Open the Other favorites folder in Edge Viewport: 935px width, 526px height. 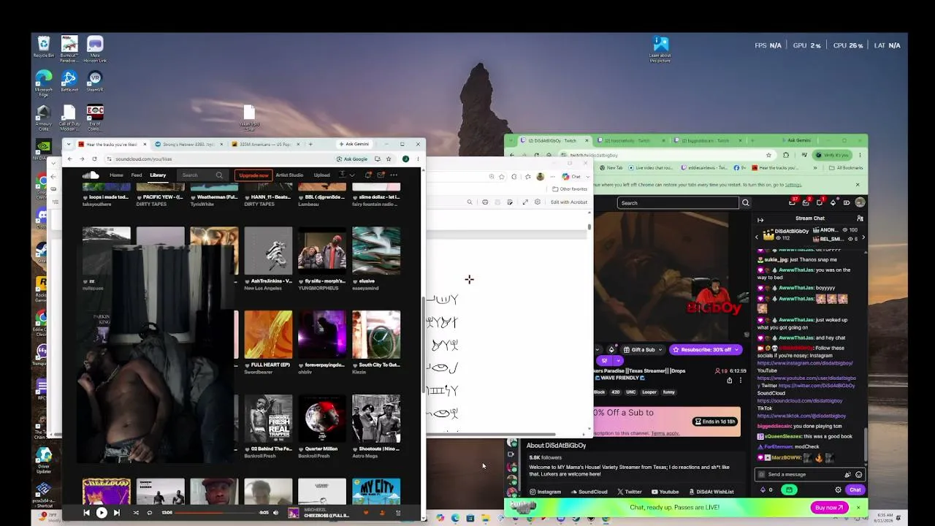coord(570,189)
